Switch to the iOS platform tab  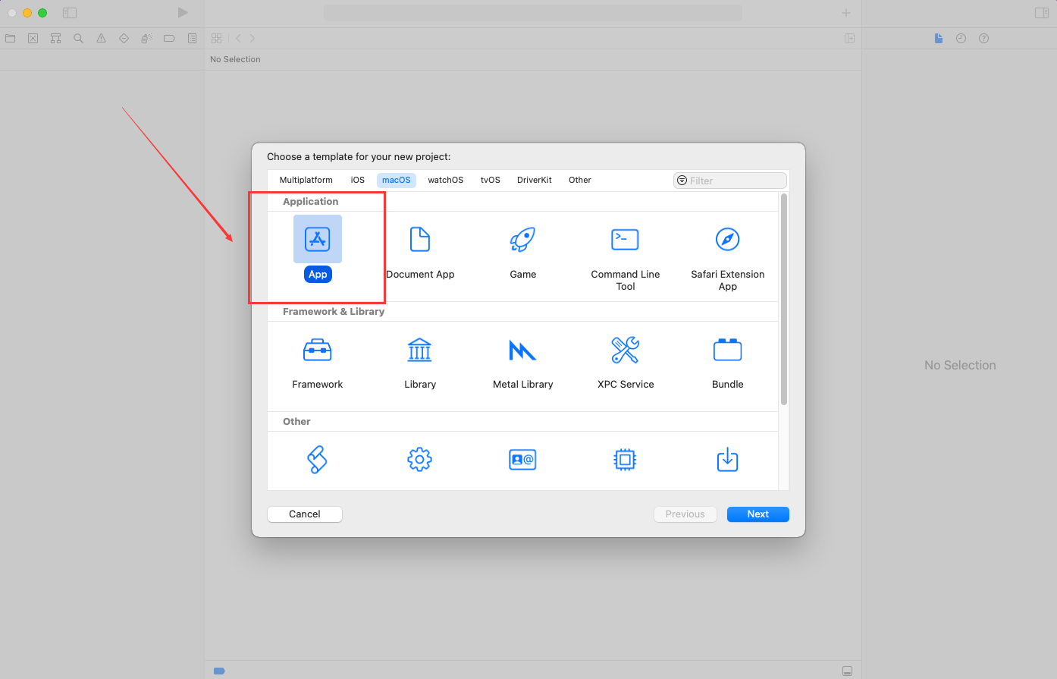pyautogui.click(x=358, y=181)
